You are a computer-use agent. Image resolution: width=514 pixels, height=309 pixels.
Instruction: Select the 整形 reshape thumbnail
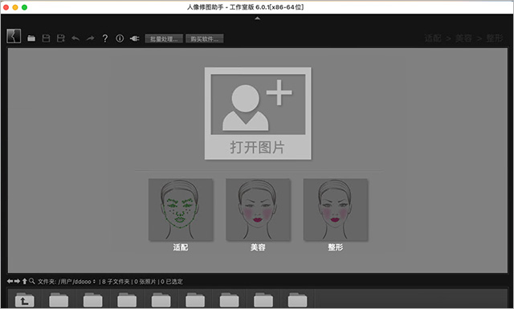336,209
